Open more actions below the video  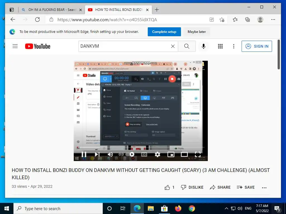(264, 188)
